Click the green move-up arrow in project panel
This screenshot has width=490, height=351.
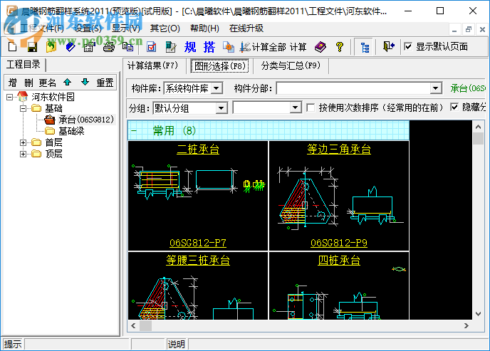(67, 82)
